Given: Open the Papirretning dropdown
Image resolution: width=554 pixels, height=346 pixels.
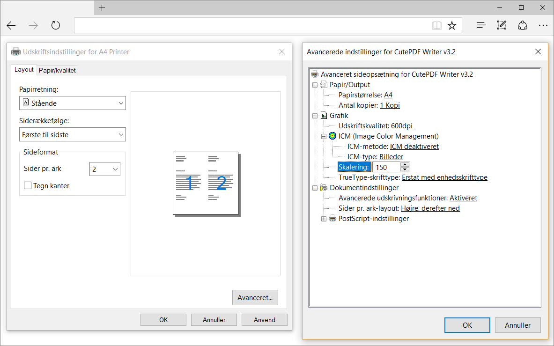Looking at the screenshot, I should click(x=73, y=103).
